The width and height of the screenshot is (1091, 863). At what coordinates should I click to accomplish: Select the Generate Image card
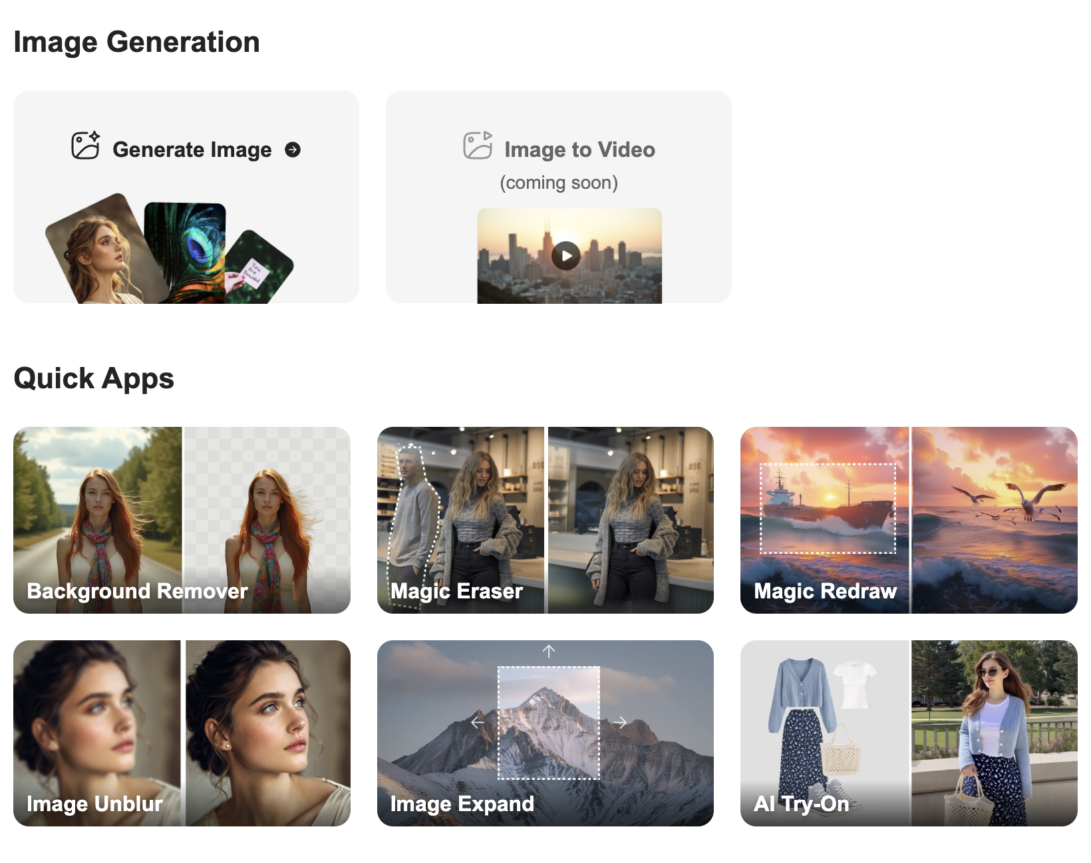click(186, 196)
